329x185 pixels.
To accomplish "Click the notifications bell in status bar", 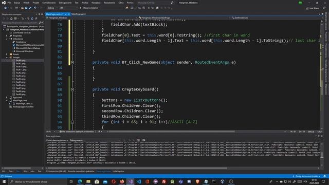I will point(324,176).
